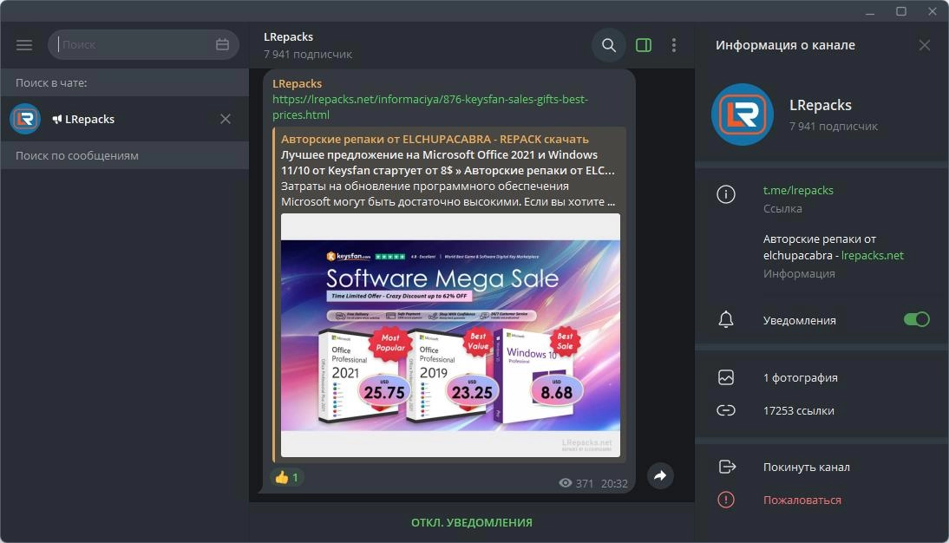The image size is (949, 543).
Task: Open the hamburger main menu
Action: (24, 45)
